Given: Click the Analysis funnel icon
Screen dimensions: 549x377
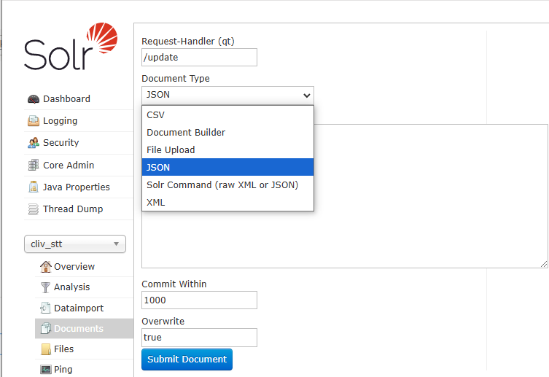Looking at the screenshot, I should pos(45,287).
